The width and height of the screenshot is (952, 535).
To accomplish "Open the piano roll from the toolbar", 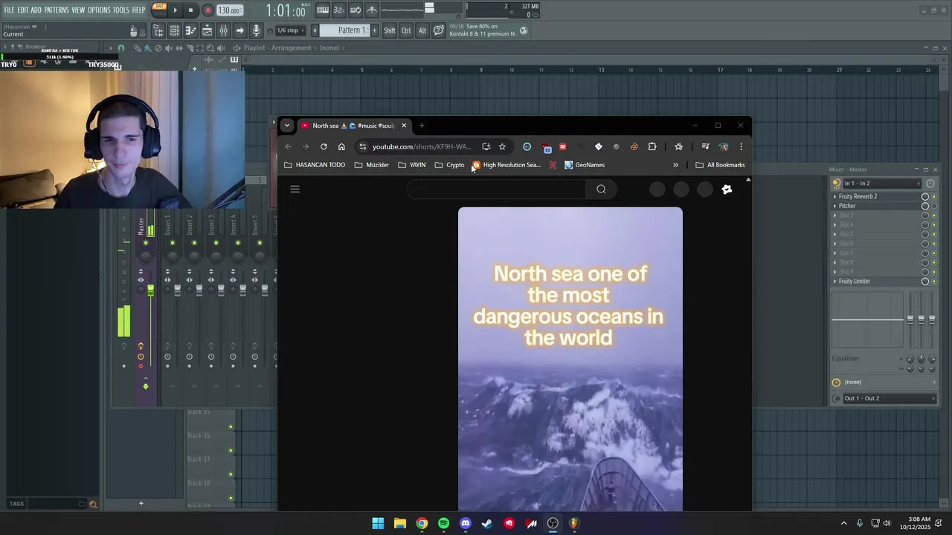I will point(190,30).
